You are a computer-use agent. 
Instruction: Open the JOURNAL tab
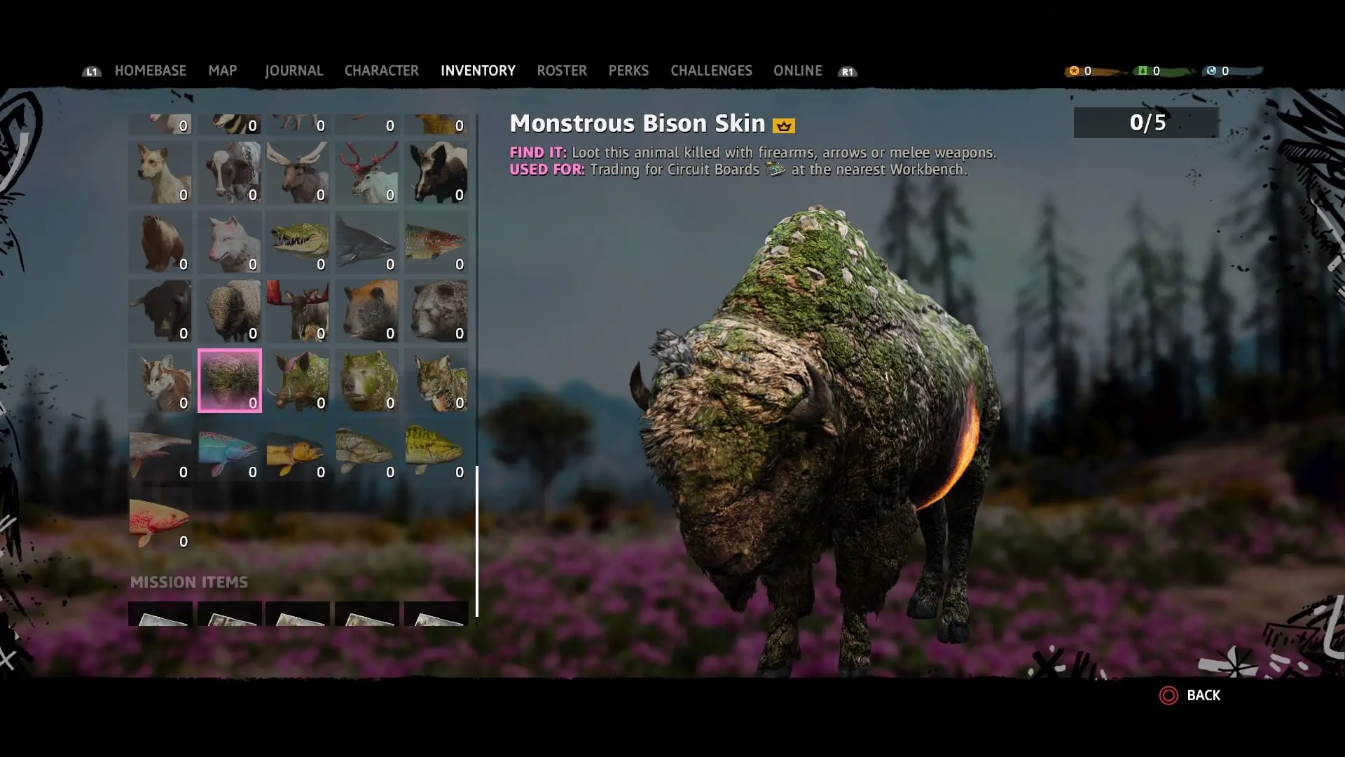[294, 71]
